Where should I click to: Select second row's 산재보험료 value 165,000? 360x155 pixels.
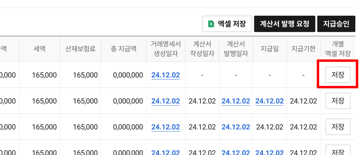[x=85, y=101]
